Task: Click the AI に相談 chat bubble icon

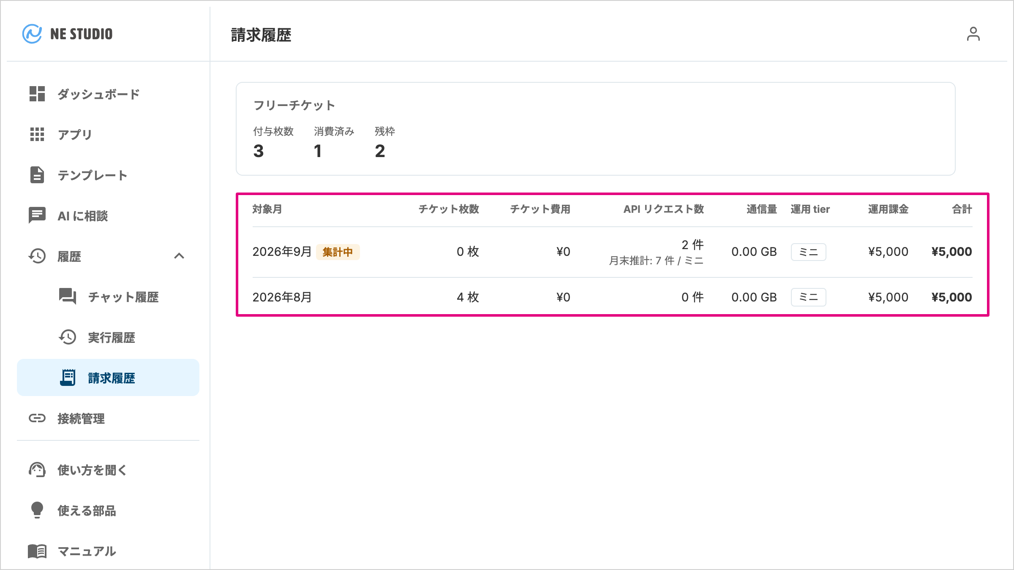Action: click(x=37, y=215)
